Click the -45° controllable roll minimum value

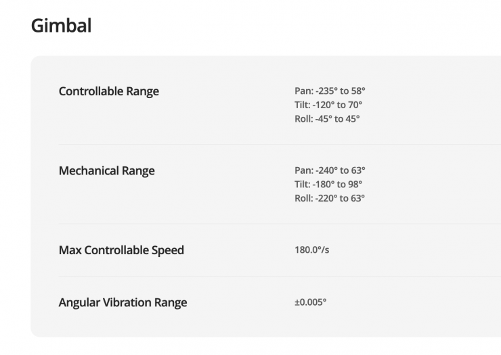pyautogui.click(x=324, y=119)
